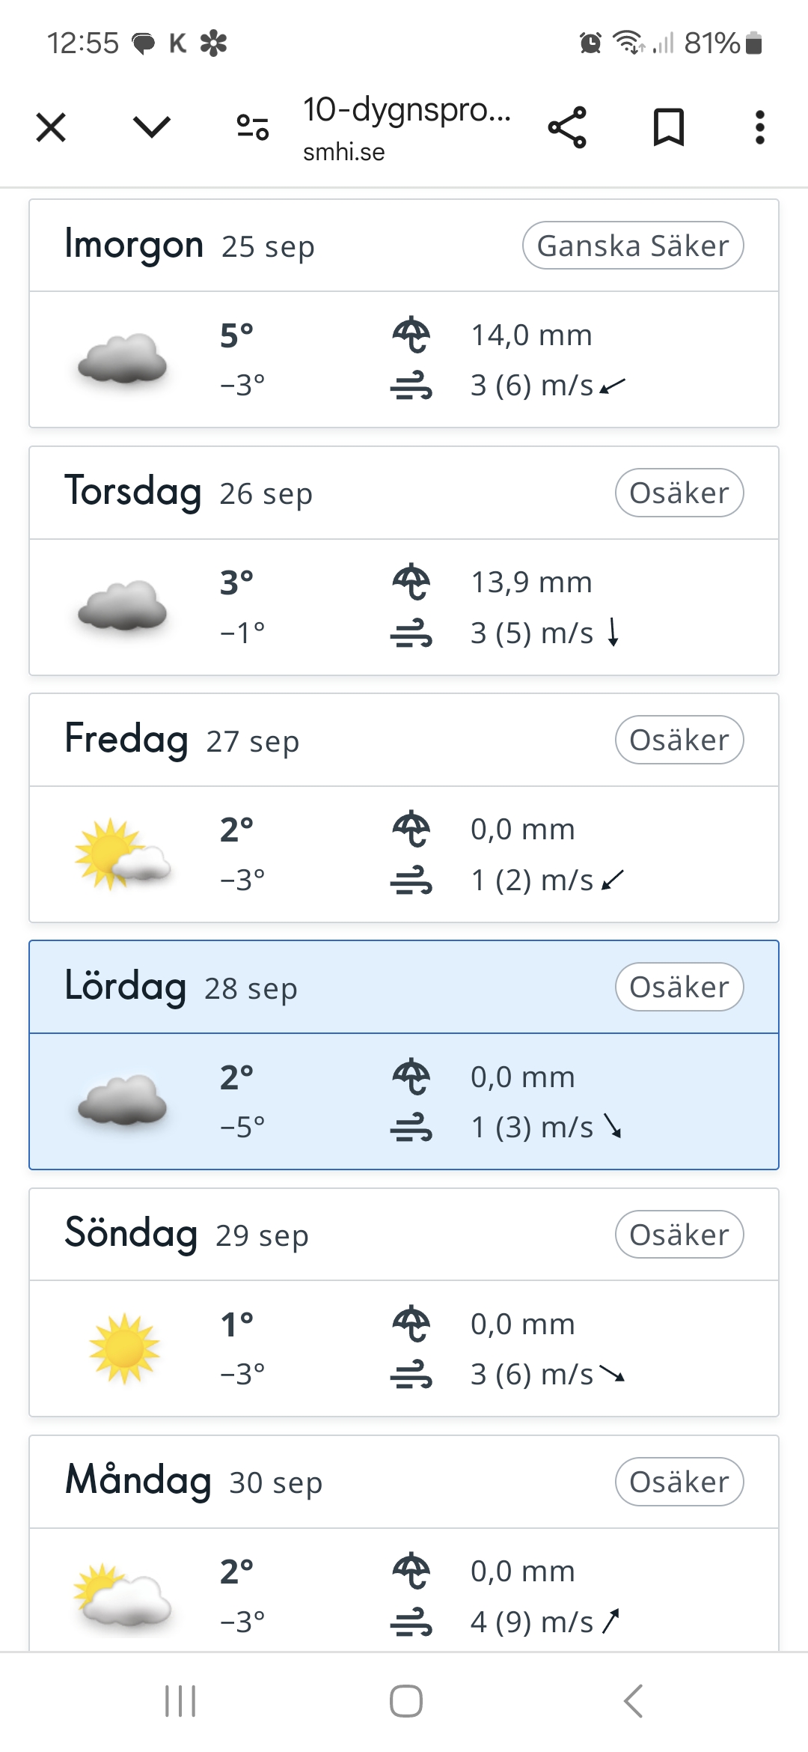Tap the sunny icon for Söndag
The image size is (808, 1752).
click(x=124, y=1348)
